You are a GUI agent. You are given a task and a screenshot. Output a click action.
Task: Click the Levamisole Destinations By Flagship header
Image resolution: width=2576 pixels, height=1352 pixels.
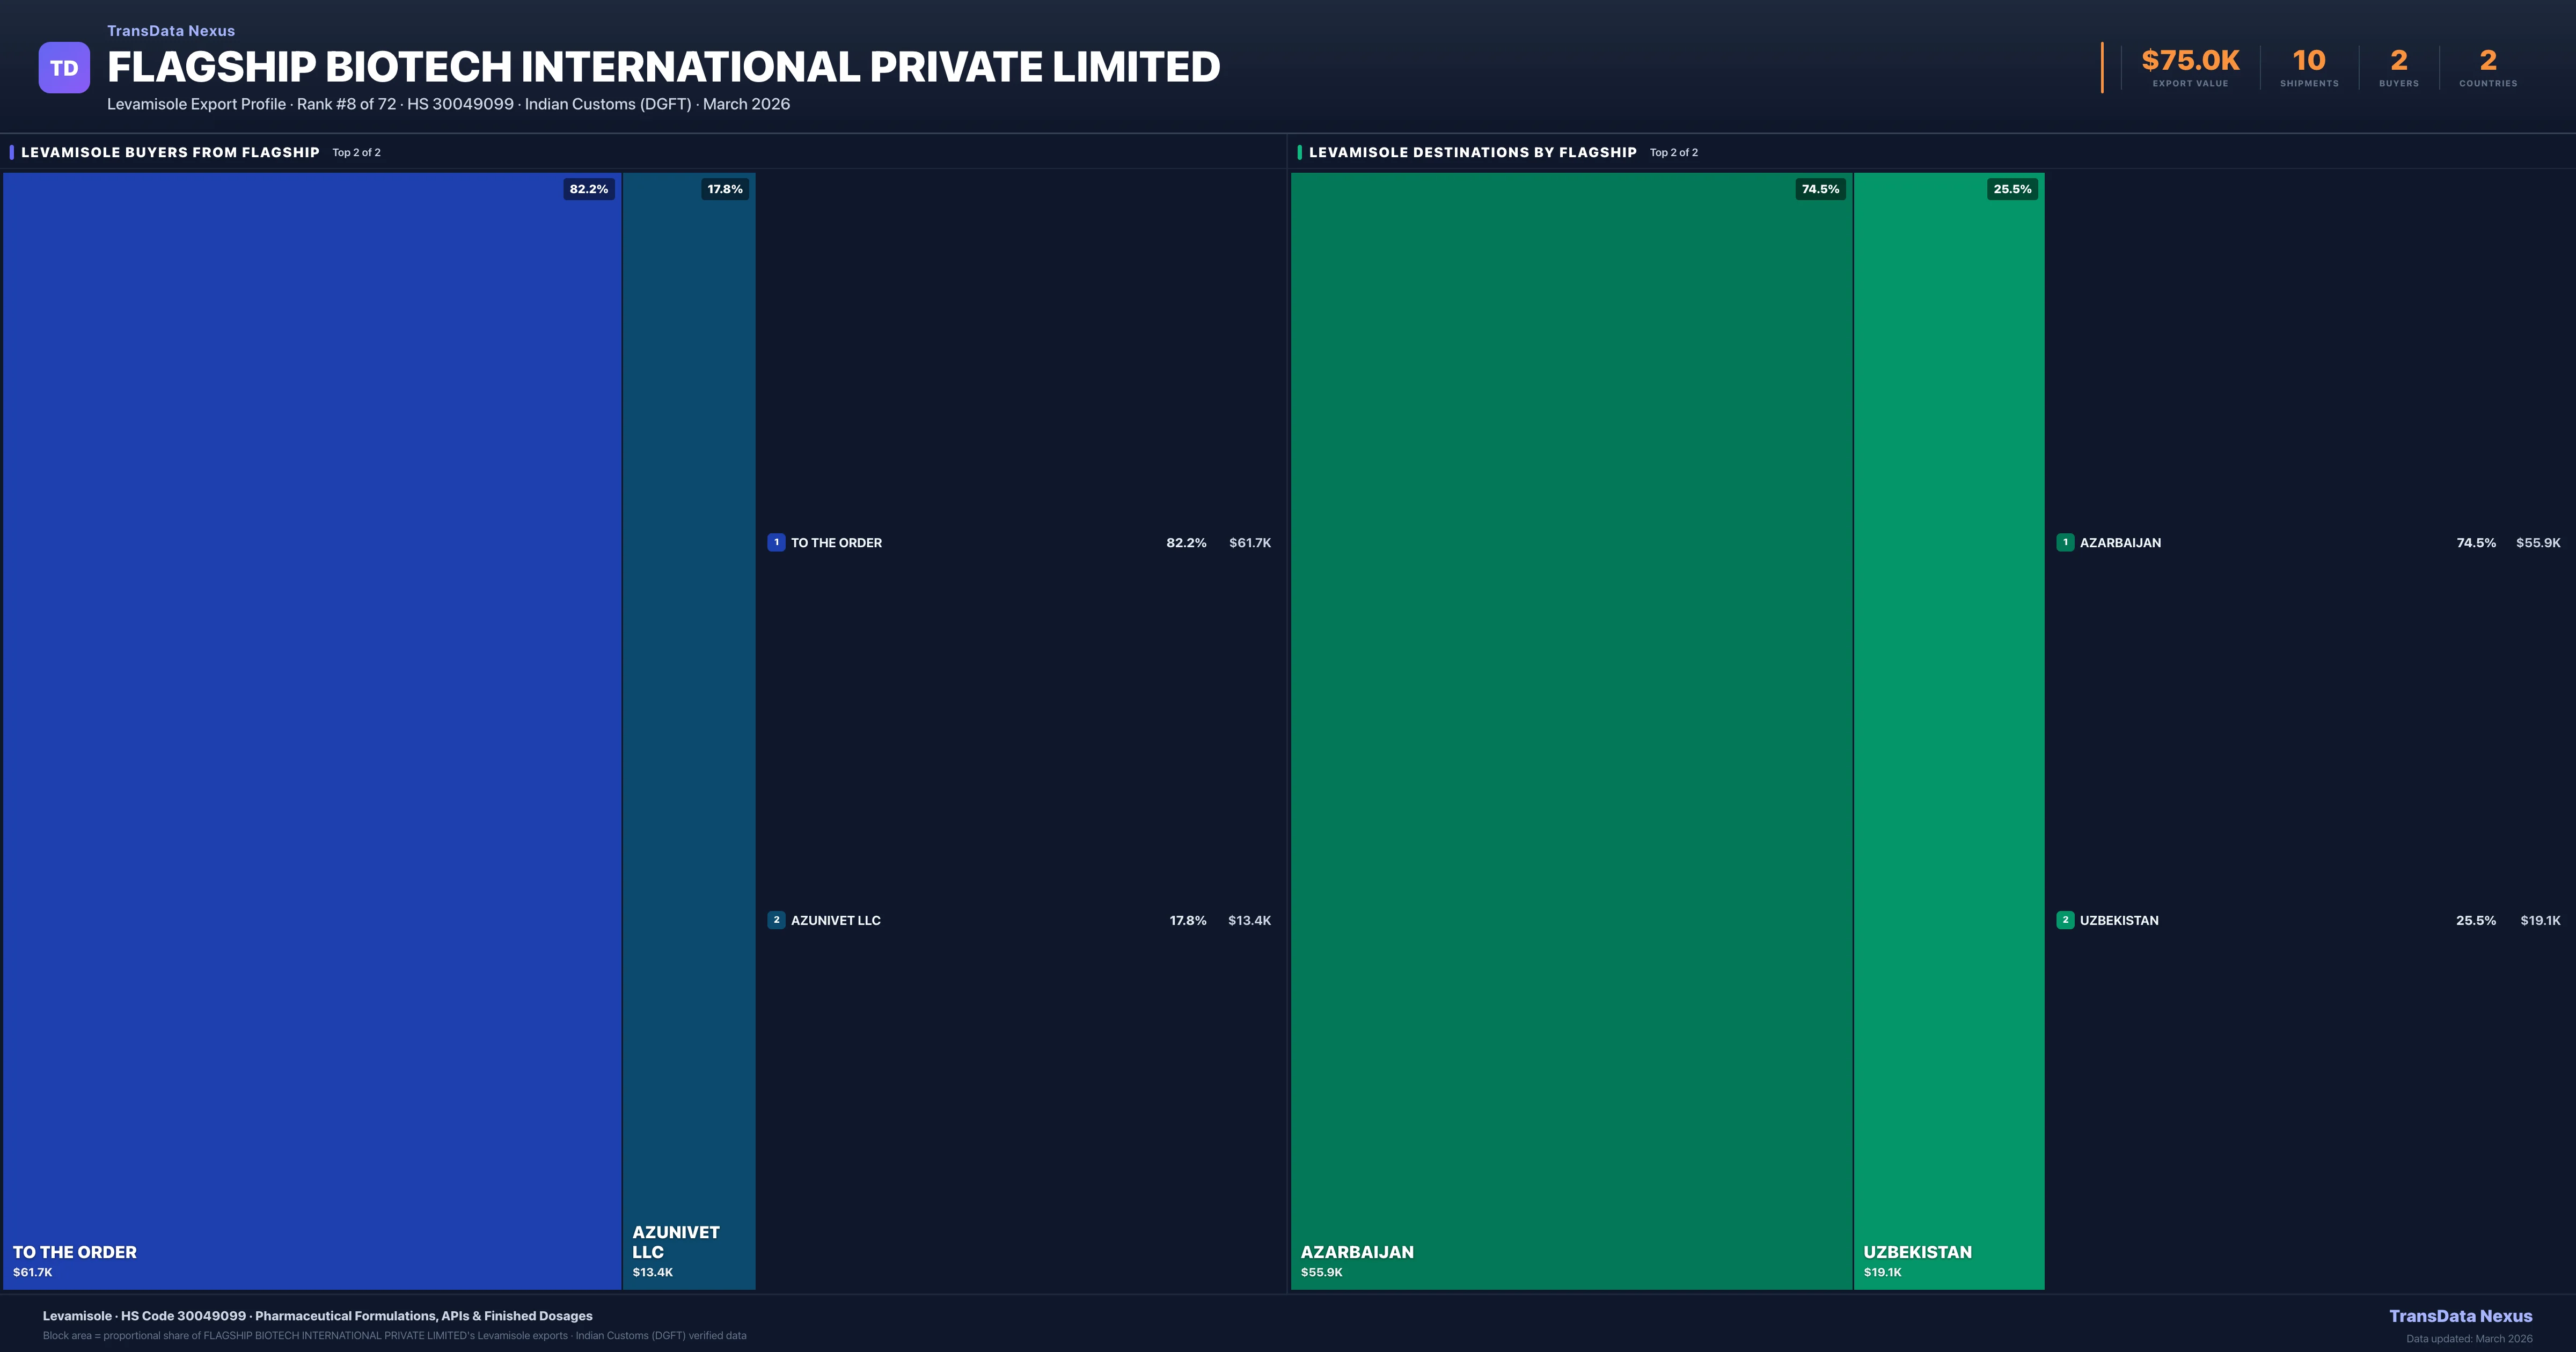1472,152
